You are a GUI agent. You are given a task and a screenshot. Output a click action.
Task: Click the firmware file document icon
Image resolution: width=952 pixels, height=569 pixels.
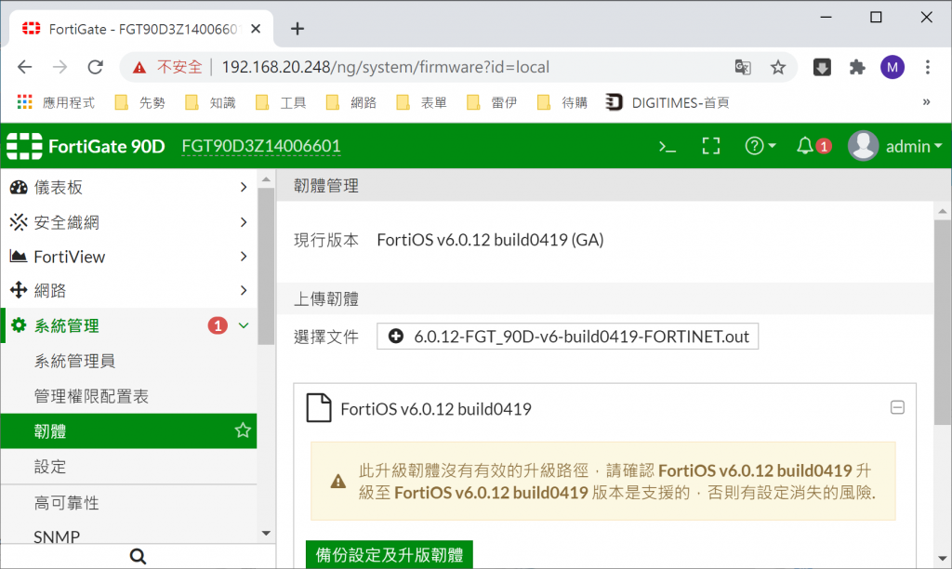pos(319,407)
